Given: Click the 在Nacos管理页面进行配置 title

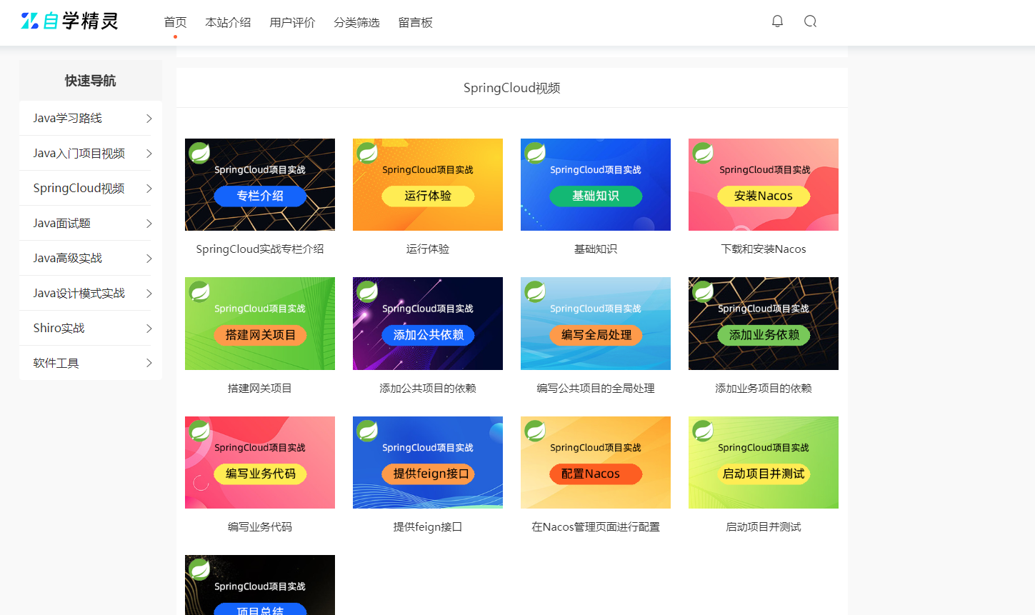Looking at the screenshot, I should click(596, 527).
